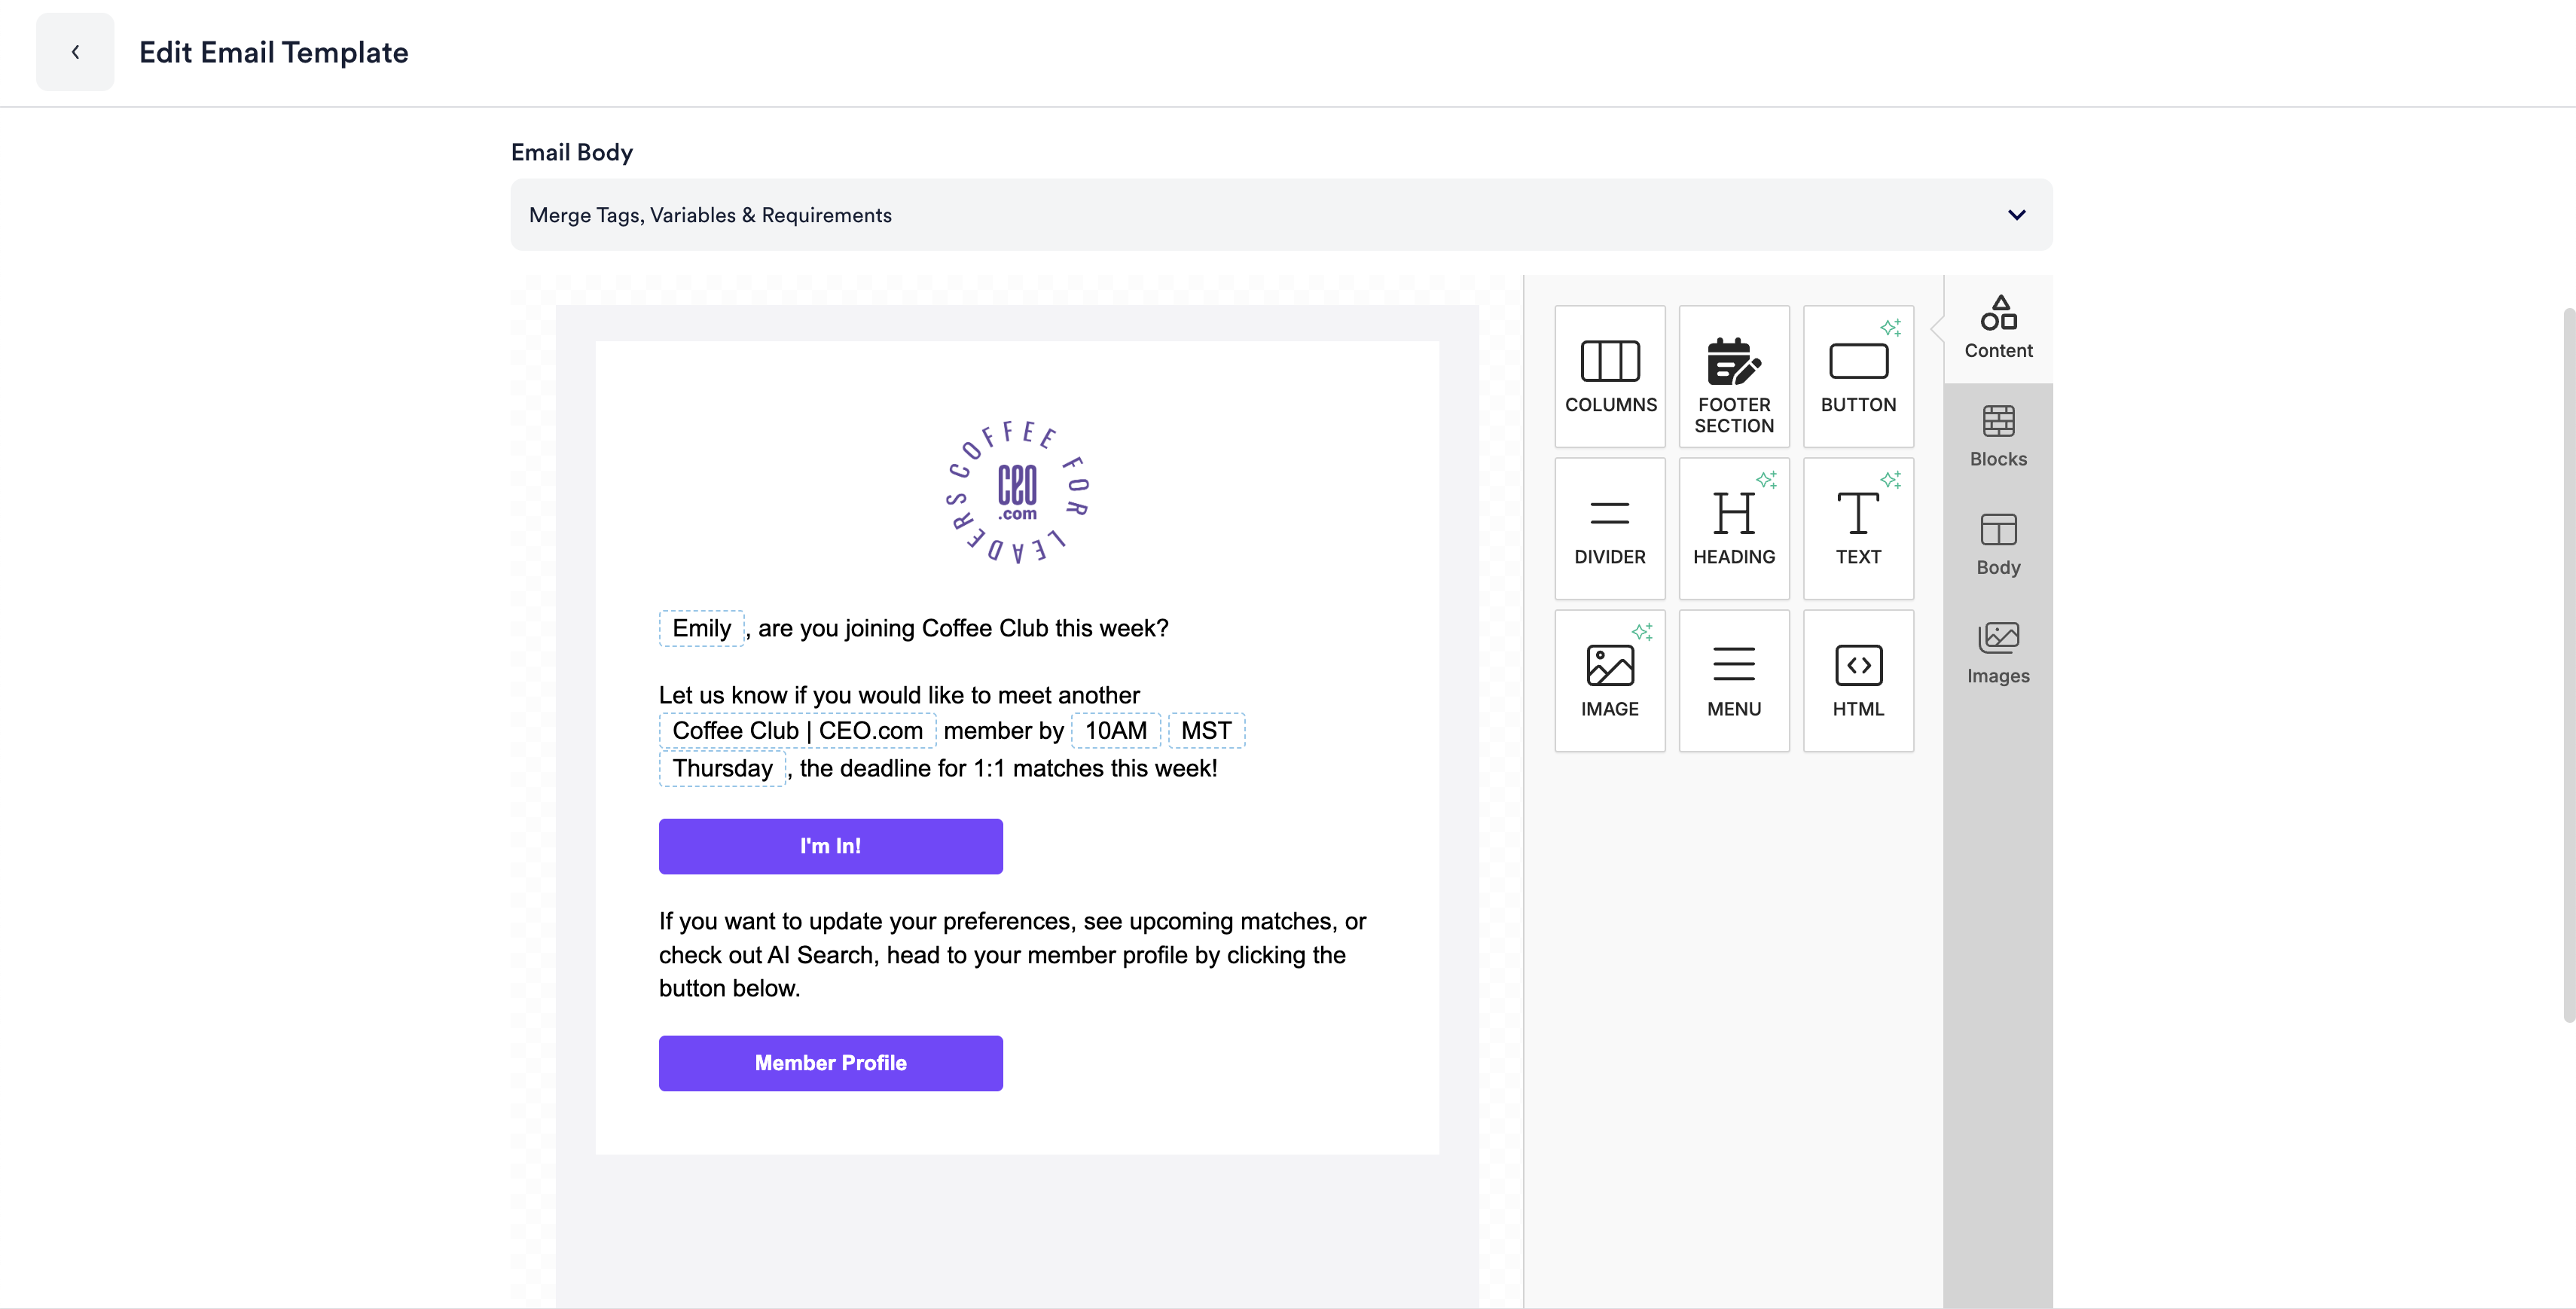Image resolution: width=2576 pixels, height=1309 pixels.
Task: Go back using the arrow button
Action: [75, 52]
